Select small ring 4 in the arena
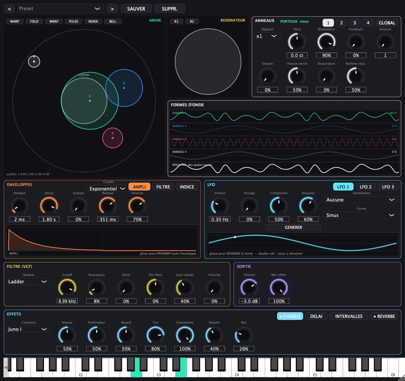Screen dimensions: 405x381 point(34,61)
